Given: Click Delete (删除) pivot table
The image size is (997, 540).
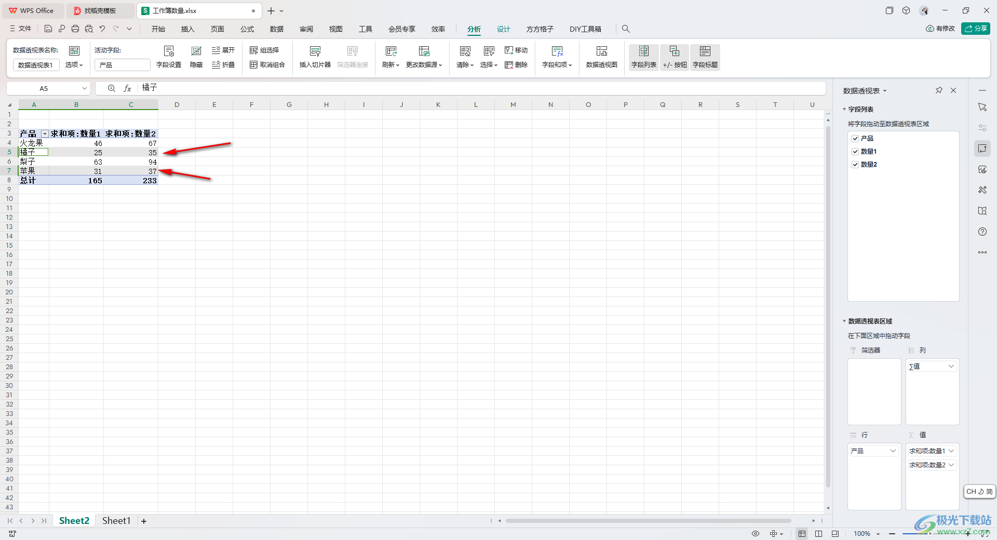Looking at the screenshot, I should coord(516,65).
